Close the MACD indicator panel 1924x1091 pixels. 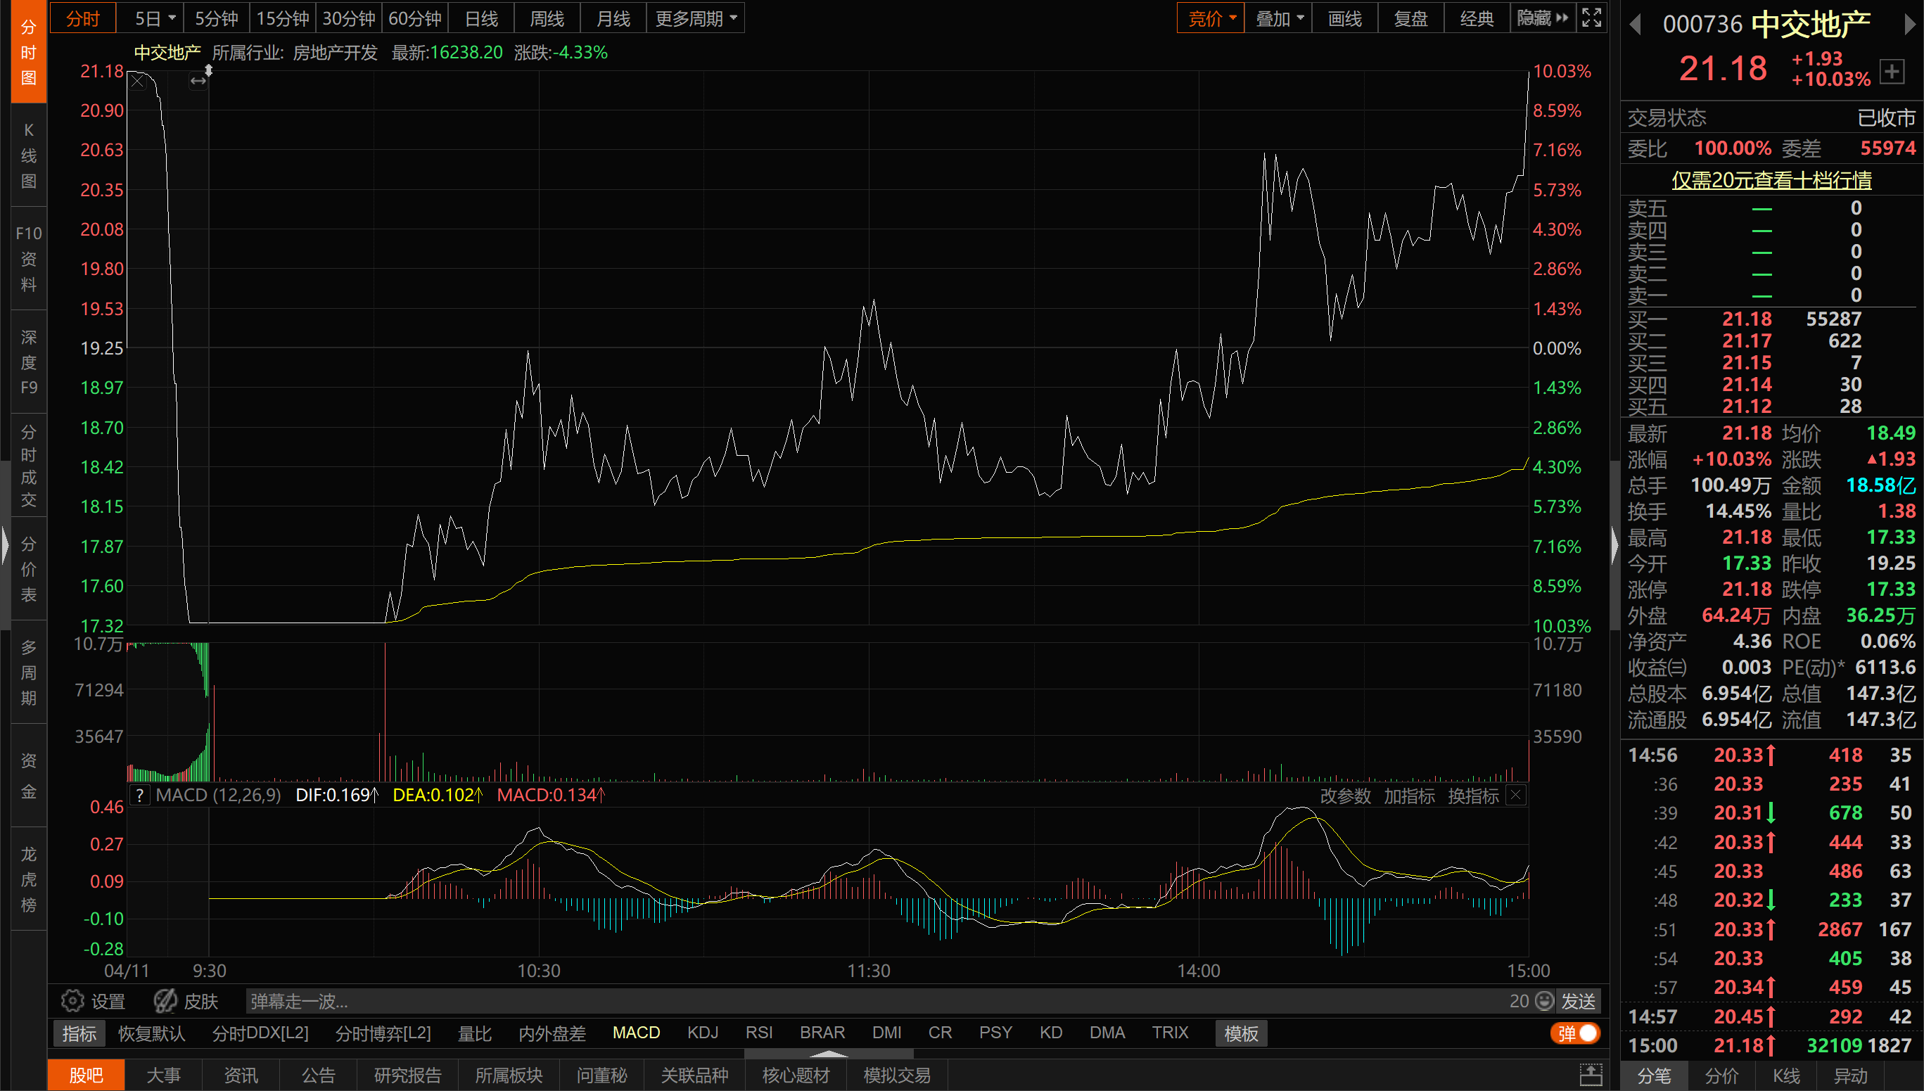coord(1517,794)
